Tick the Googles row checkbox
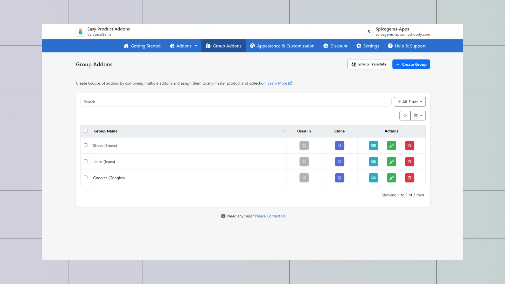Image resolution: width=505 pixels, height=284 pixels. tap(85, 177)
